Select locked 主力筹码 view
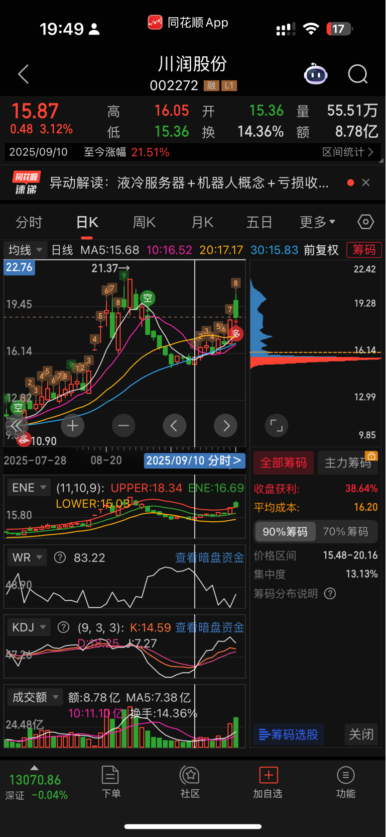This screenshot has width=386, height=837. [348, 462]
